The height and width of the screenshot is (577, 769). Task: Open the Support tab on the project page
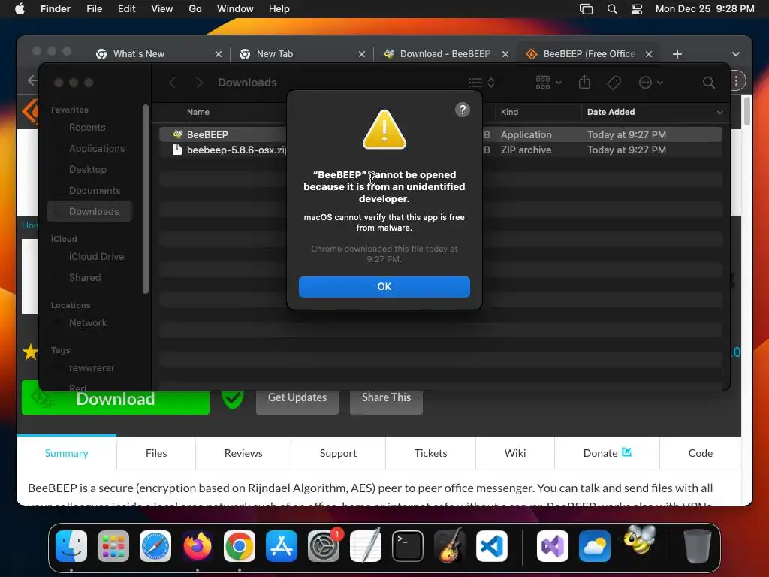pos(338,453)
